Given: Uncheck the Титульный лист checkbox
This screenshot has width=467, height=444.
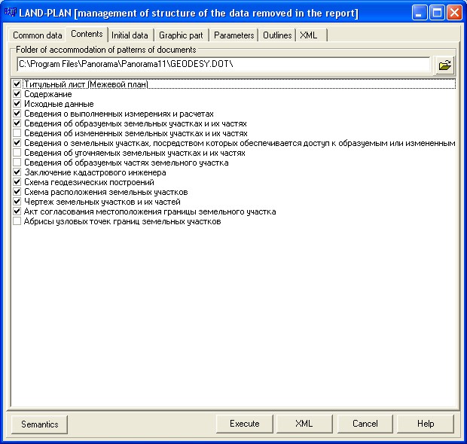Looking at the screenshot, I should [17, 84].
